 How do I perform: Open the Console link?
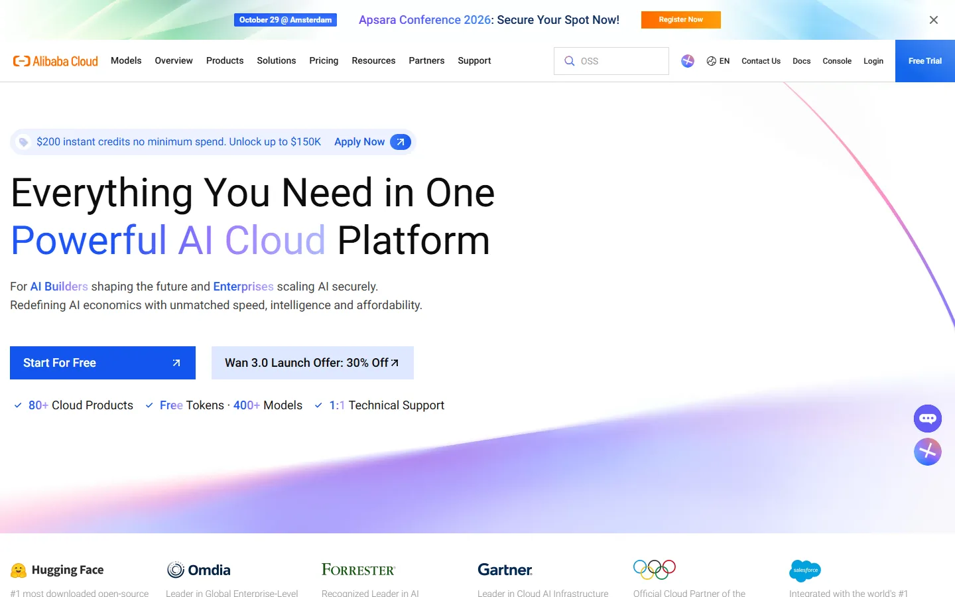click(837, 61)
